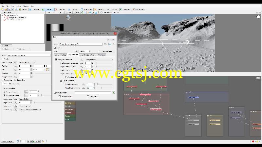Click animation icon beside Displacement amplitude
The height and width of the screenshot is (147, 262).
[x=82, y=63]
